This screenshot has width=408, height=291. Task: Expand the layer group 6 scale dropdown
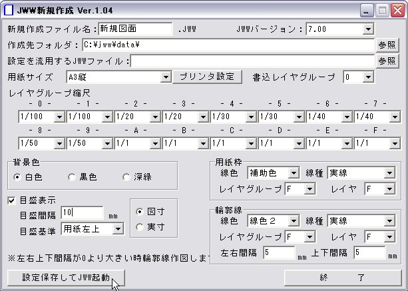tap(347, 117)
